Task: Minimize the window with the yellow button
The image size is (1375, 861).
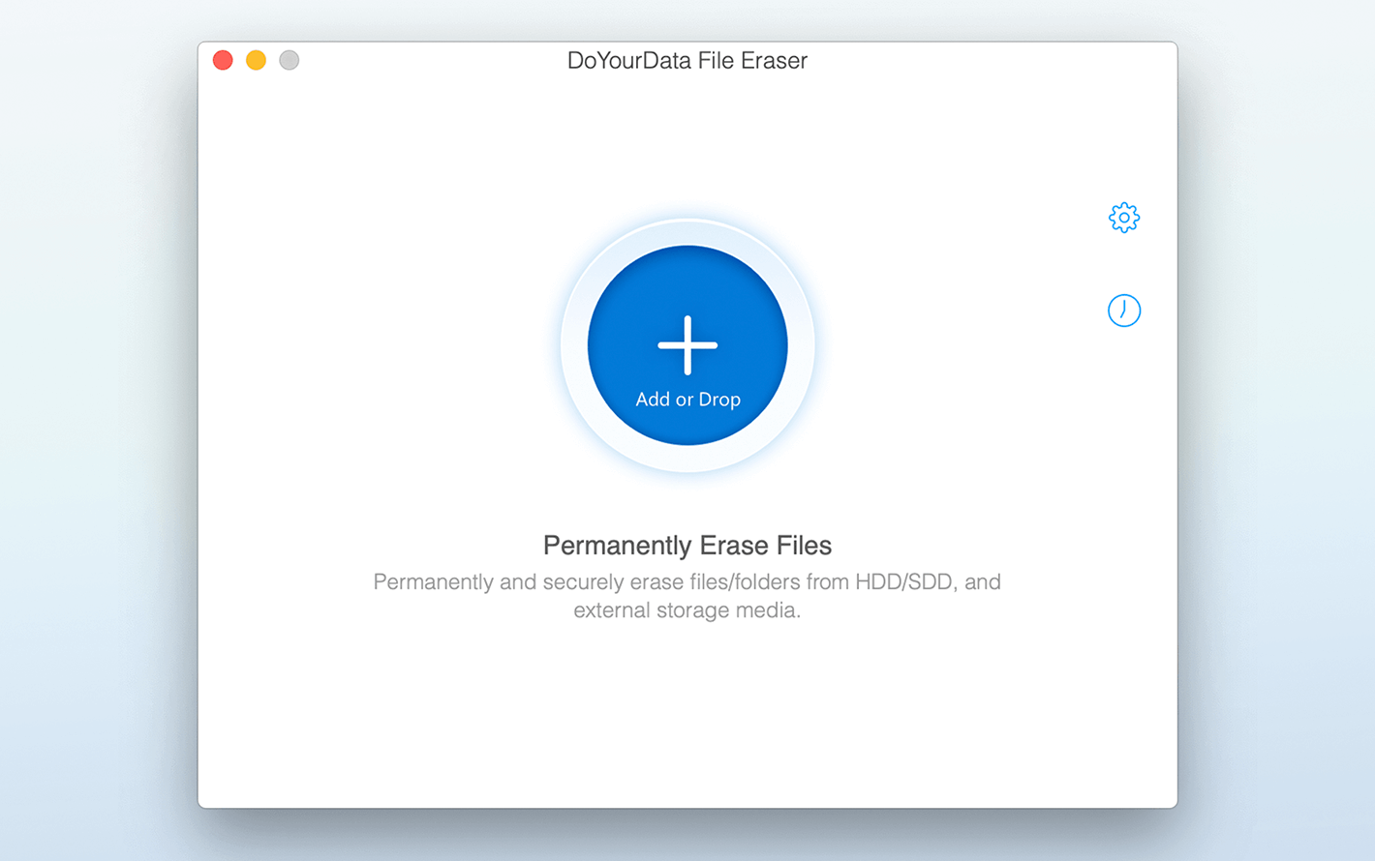Action: click(x=256, y=60)
